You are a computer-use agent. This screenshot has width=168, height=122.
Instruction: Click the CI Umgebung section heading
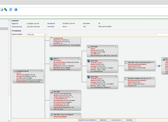point(16,31)
